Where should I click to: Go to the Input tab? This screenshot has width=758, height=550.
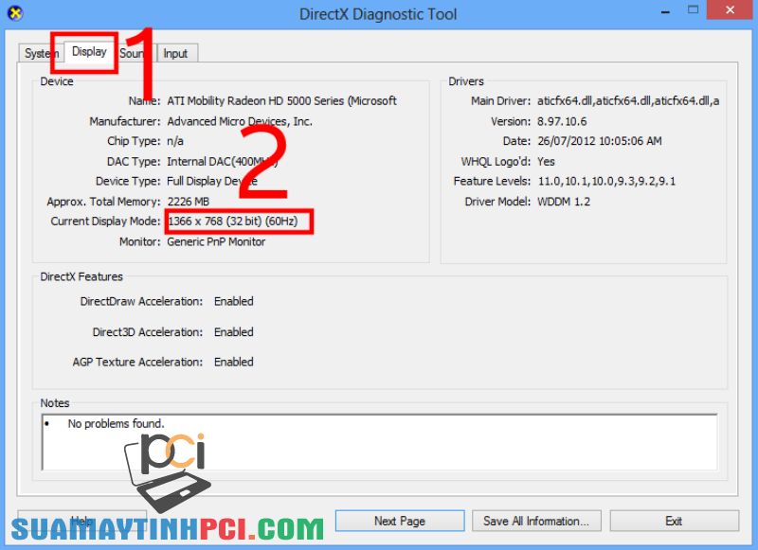(x=176, y=53)
